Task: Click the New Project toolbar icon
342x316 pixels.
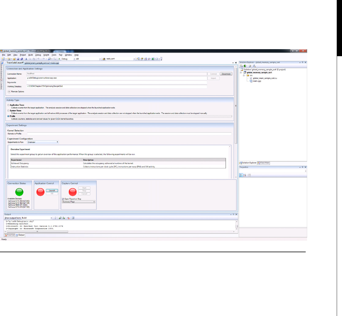Action: tap(4, 59)
